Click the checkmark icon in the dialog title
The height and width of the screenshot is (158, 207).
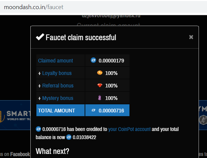[40, 37]
